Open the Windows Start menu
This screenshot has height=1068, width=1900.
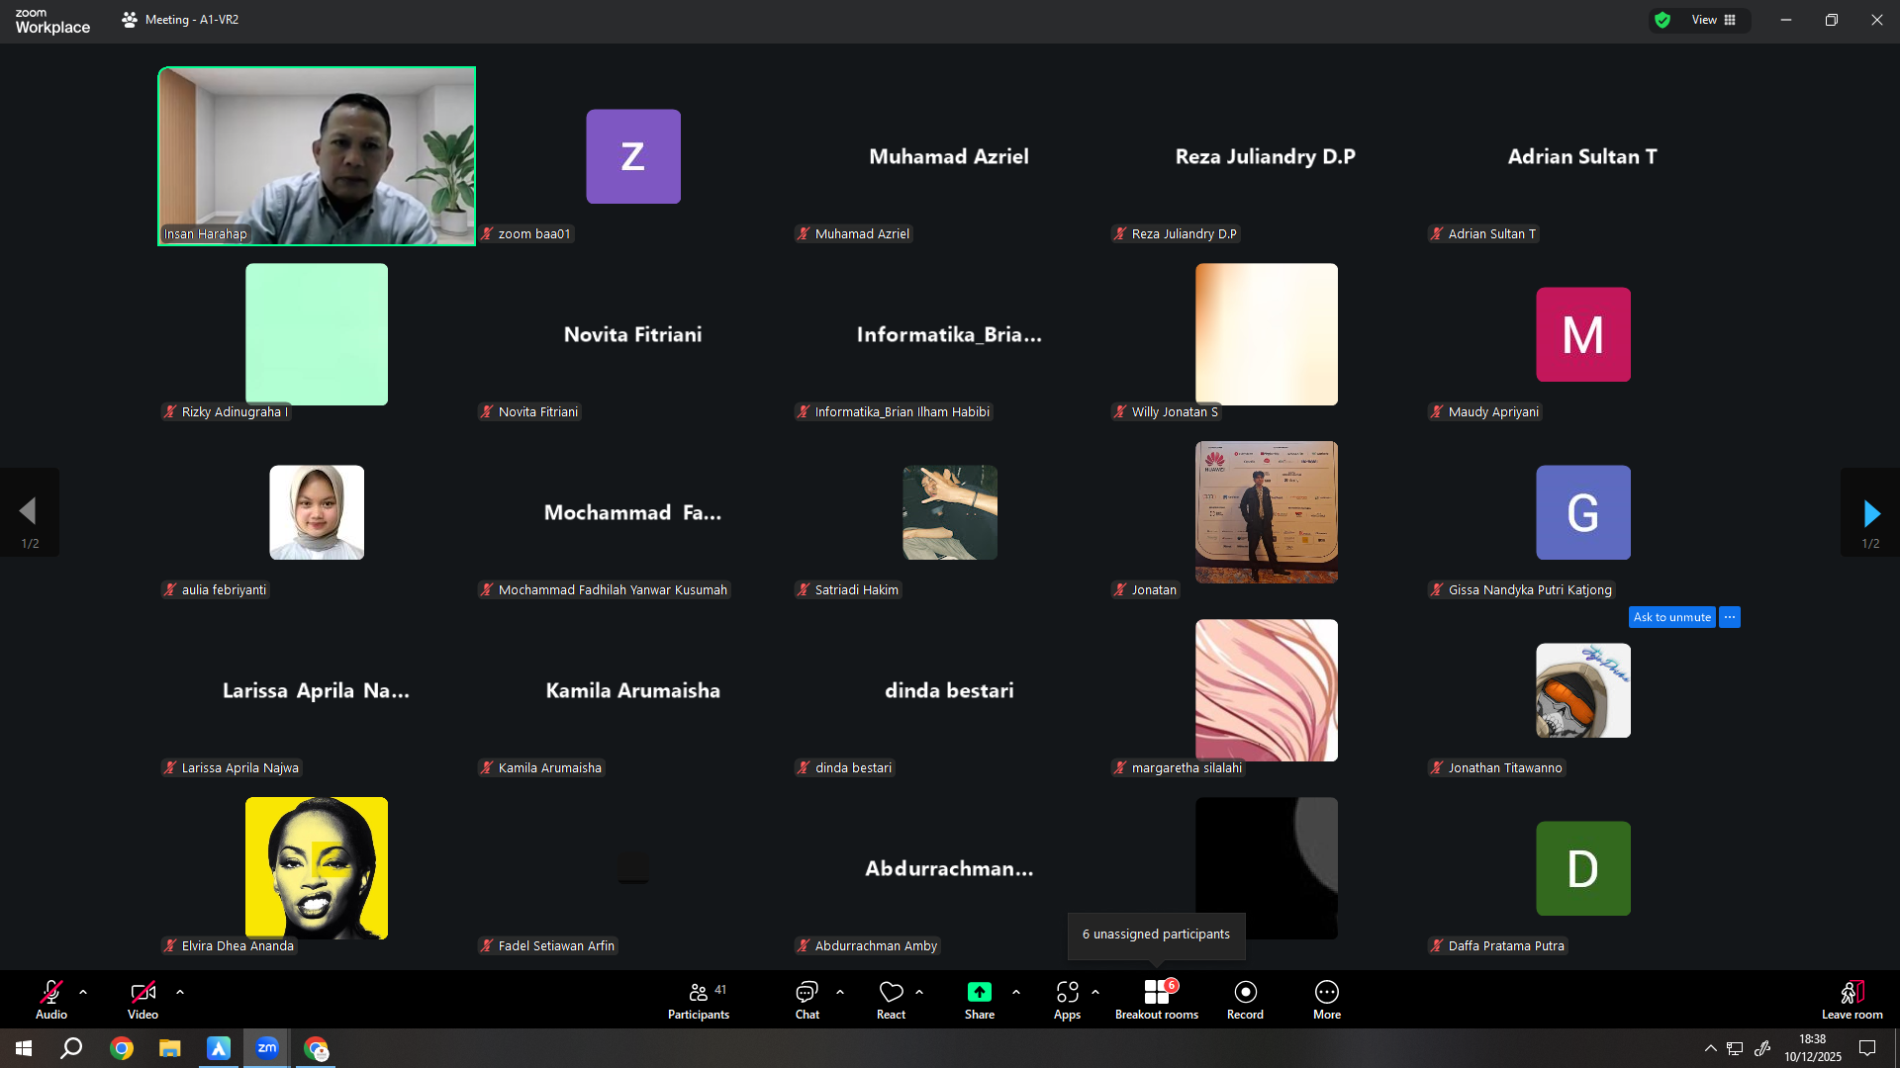pos(24,1048)
